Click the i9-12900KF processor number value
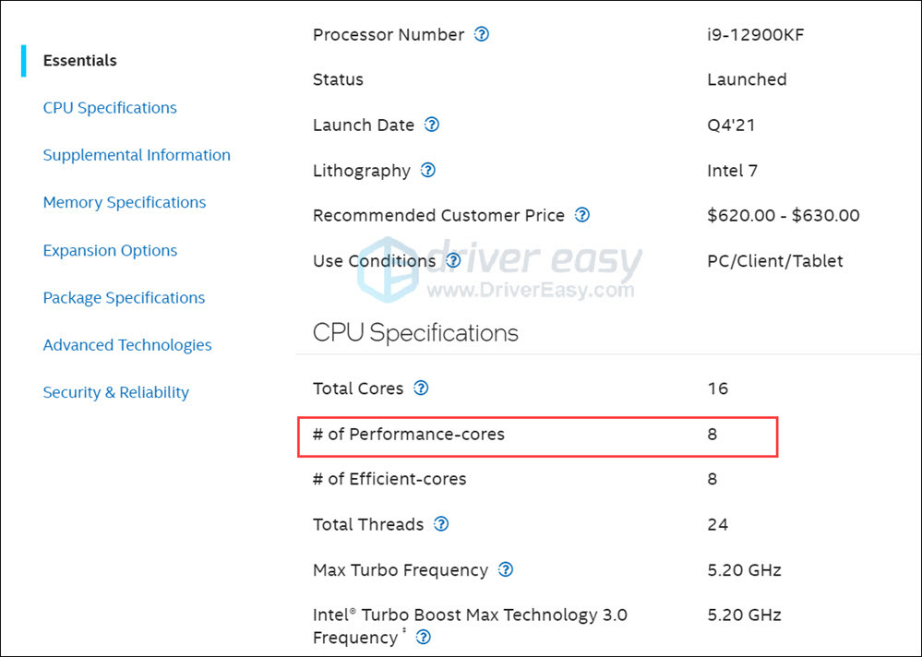Image resolution: width=922 pixels, height=657 pixels. (x=748, y=34)
